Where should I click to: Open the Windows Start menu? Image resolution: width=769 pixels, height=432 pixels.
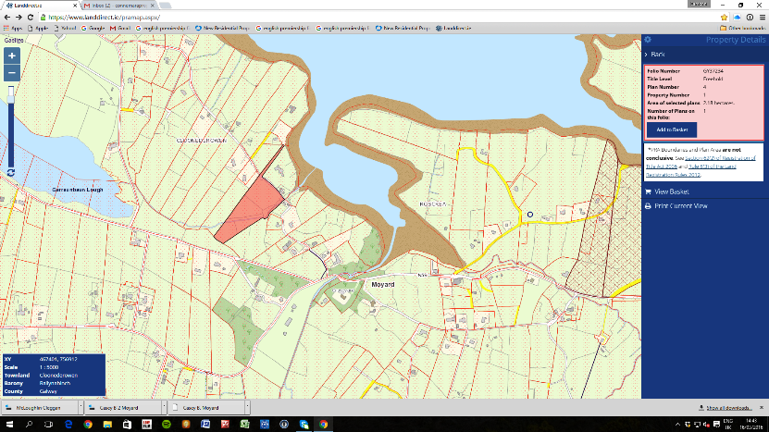pos(8,424)
